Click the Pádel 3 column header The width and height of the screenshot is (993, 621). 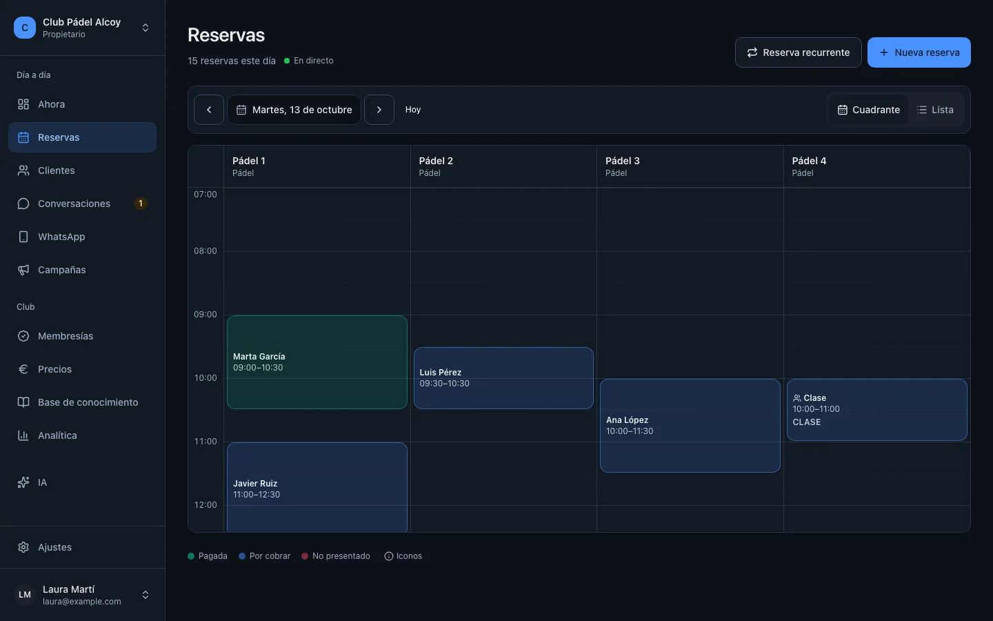point(690,166)
